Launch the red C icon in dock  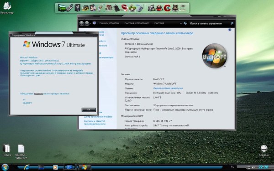click(x=167, y=8)
